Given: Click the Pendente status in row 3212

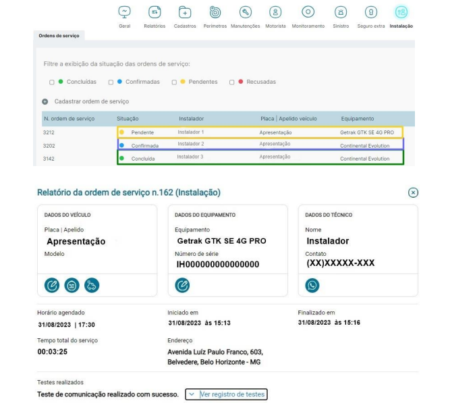Looking at the screenshot, I should pyautogui.click(x=142, y=132).
